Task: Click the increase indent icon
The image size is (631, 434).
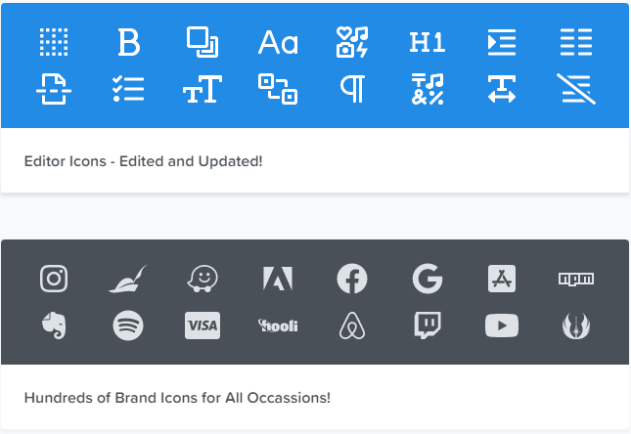Action: click(x=502, y=42)
